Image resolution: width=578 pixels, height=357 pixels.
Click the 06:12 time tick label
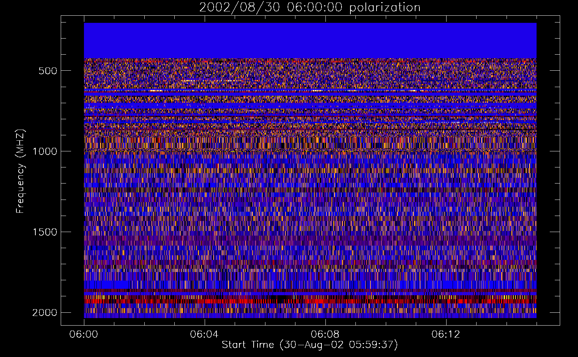pos(446,335)
